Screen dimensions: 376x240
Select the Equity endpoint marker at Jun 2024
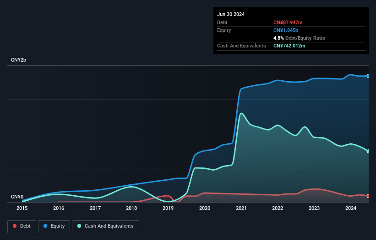point(368,76)
